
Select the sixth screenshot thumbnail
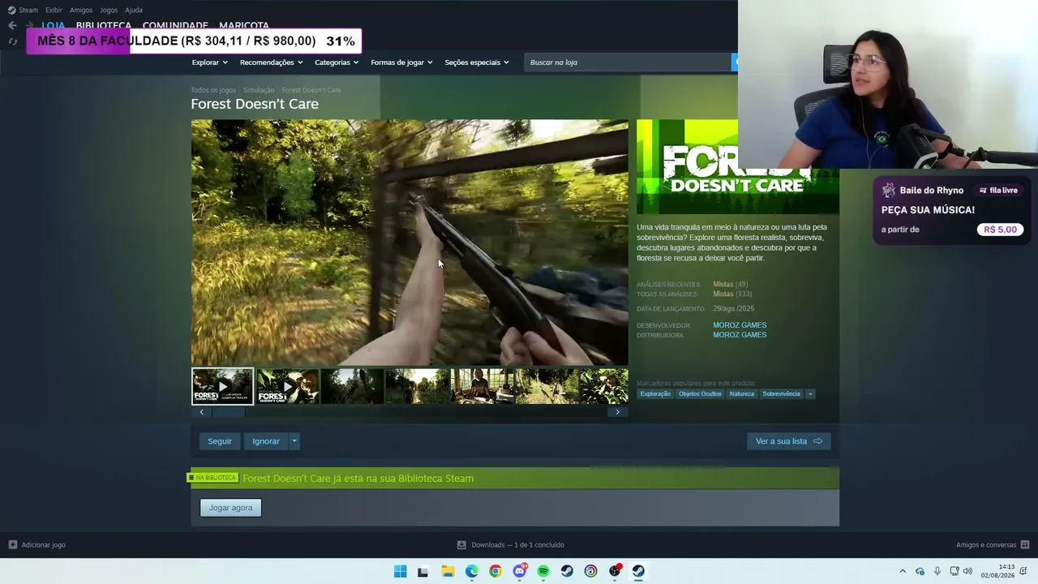pyautogui.click(x=547, y=386)
